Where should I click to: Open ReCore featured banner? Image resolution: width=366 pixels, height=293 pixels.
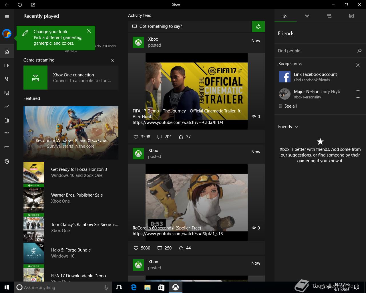(x=71, y=133)
